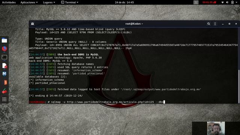
Task: Open the clock showing 24 de dic 14:45
Action: click(124, 2)
